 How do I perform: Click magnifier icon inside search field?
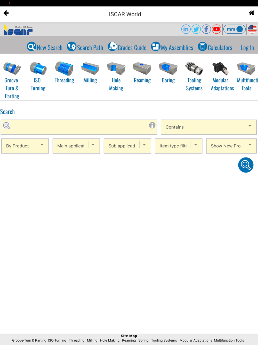tap(7, 126)
